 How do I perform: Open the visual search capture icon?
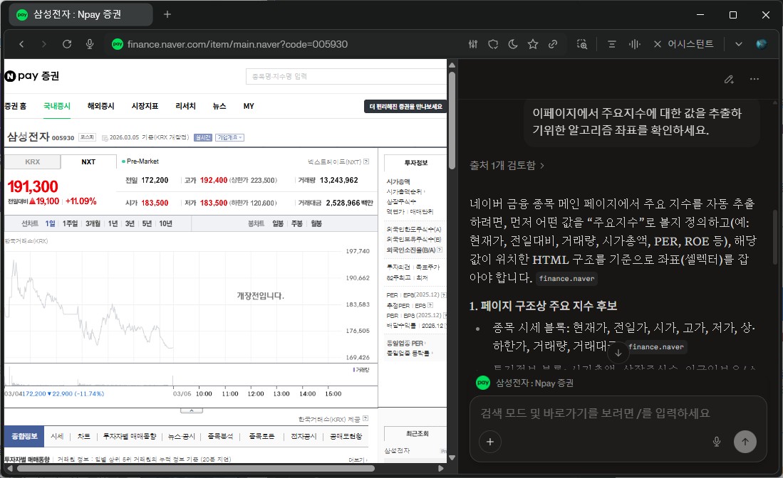582,44
